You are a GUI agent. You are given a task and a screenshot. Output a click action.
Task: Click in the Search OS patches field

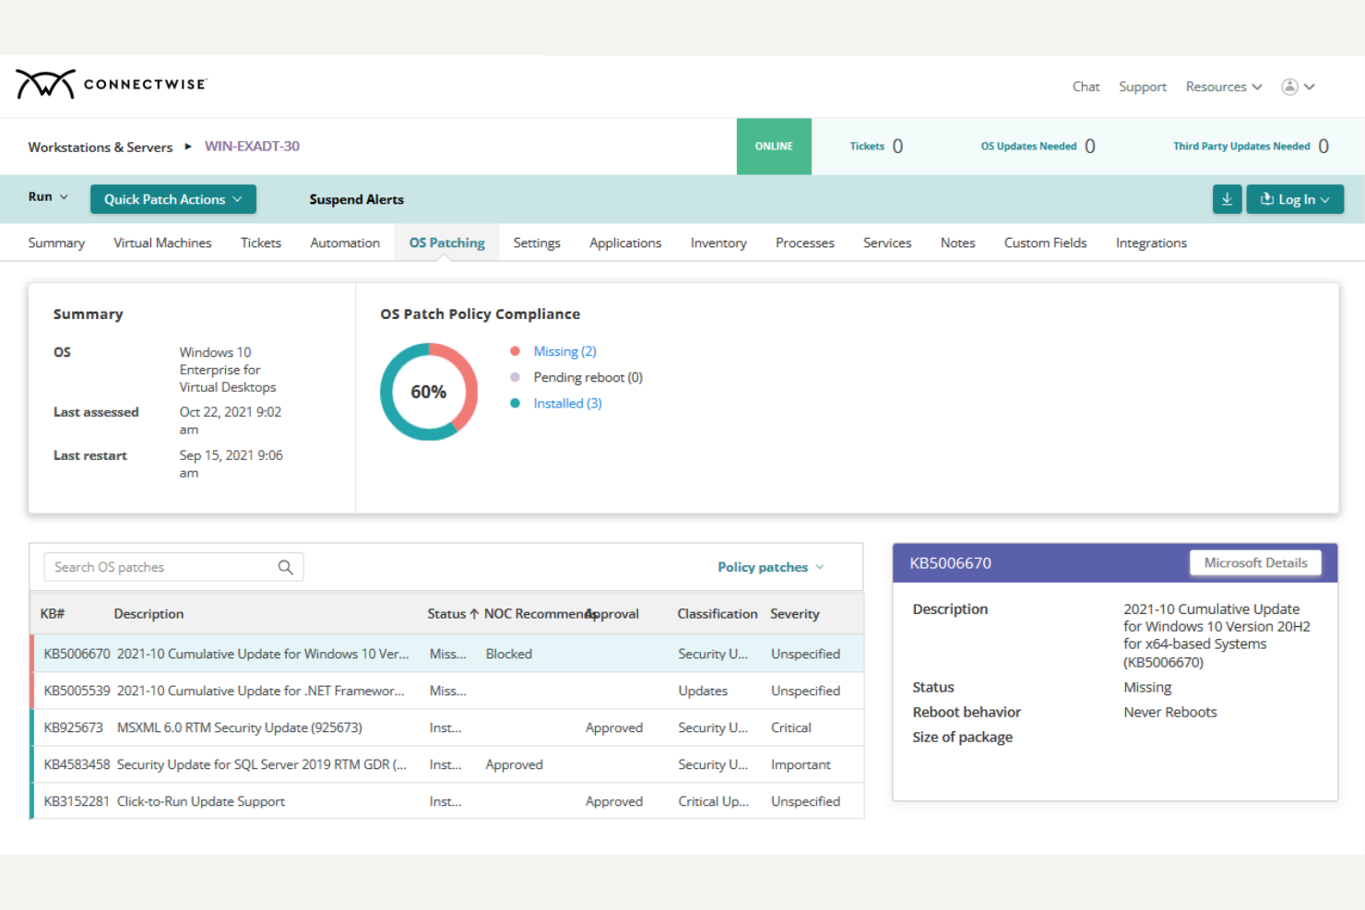157,567
